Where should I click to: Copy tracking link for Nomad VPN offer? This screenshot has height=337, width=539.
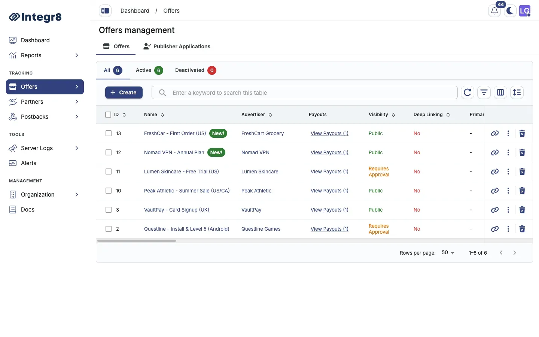click(495, 152)
